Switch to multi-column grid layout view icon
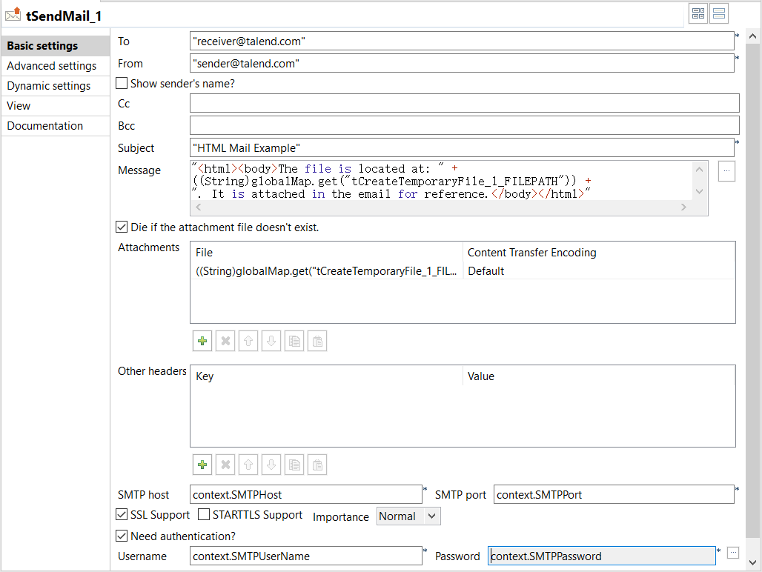Viewport: 762px width, 572px height. 698,13
